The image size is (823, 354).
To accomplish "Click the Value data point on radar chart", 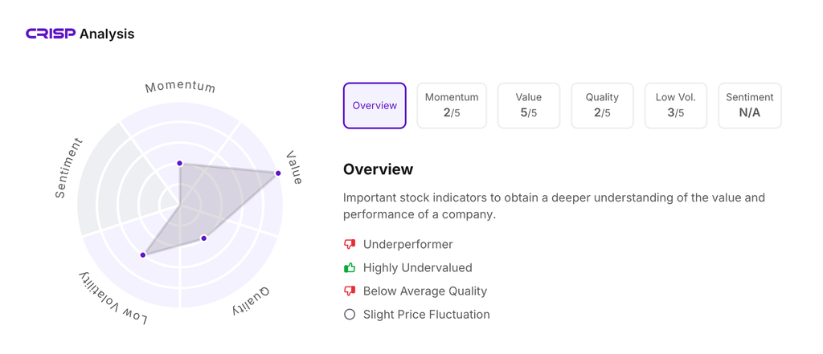I will pyautogui.click(x=279, y=173).
